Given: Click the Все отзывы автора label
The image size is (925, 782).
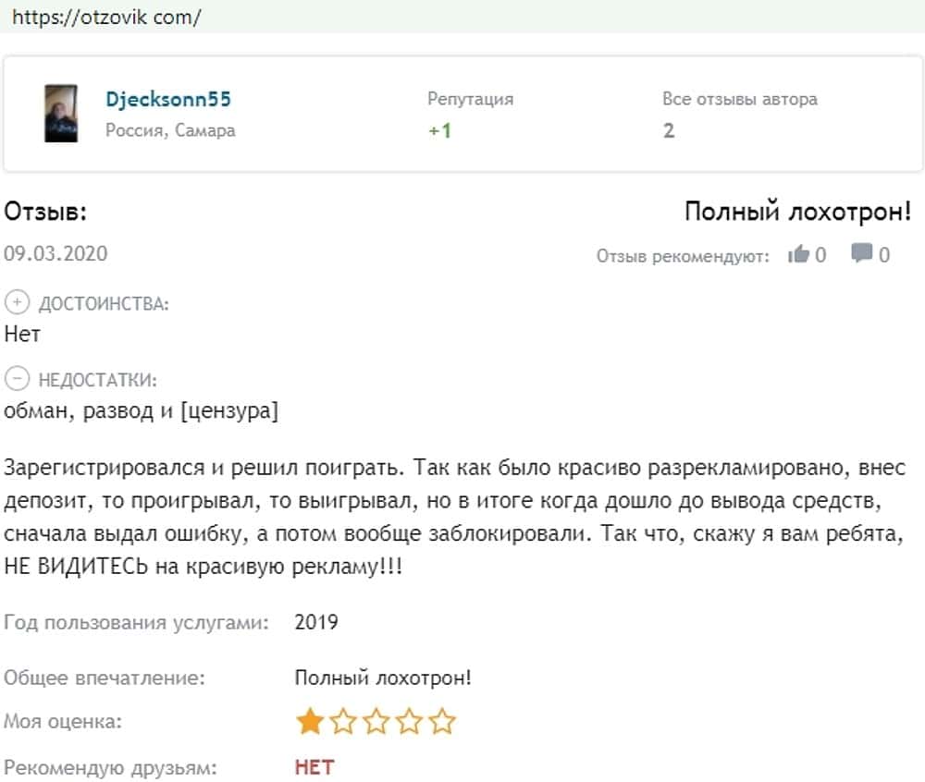Looking at the screenshot, I should pos(740,99).
